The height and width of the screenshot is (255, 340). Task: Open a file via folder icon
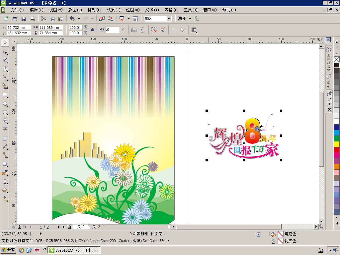coord(15,19)
